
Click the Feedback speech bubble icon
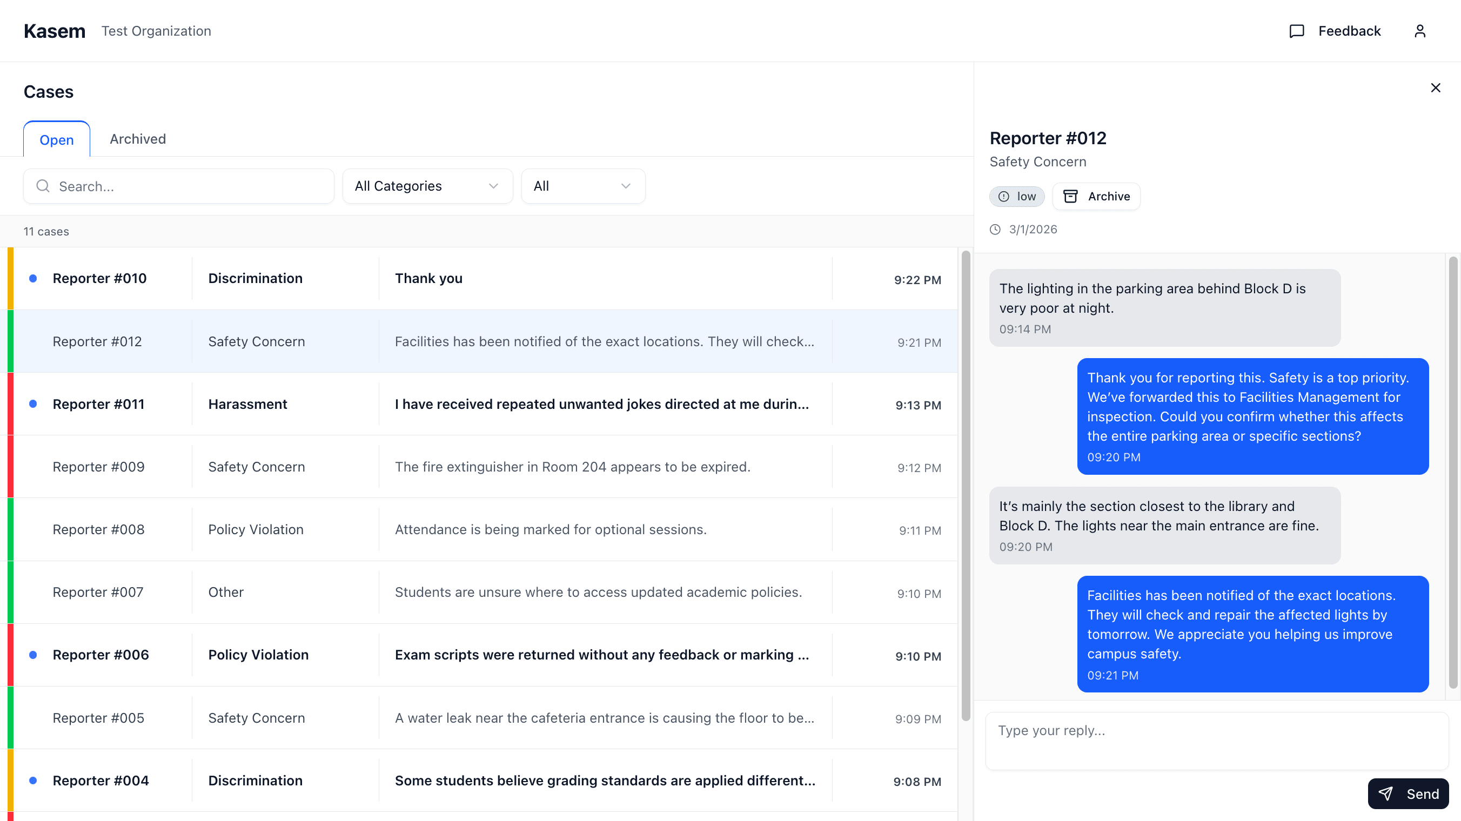coord(1297,31)
